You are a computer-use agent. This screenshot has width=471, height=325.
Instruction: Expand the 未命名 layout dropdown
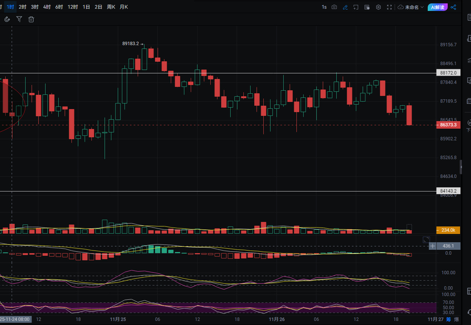click(x=411, y=7)
